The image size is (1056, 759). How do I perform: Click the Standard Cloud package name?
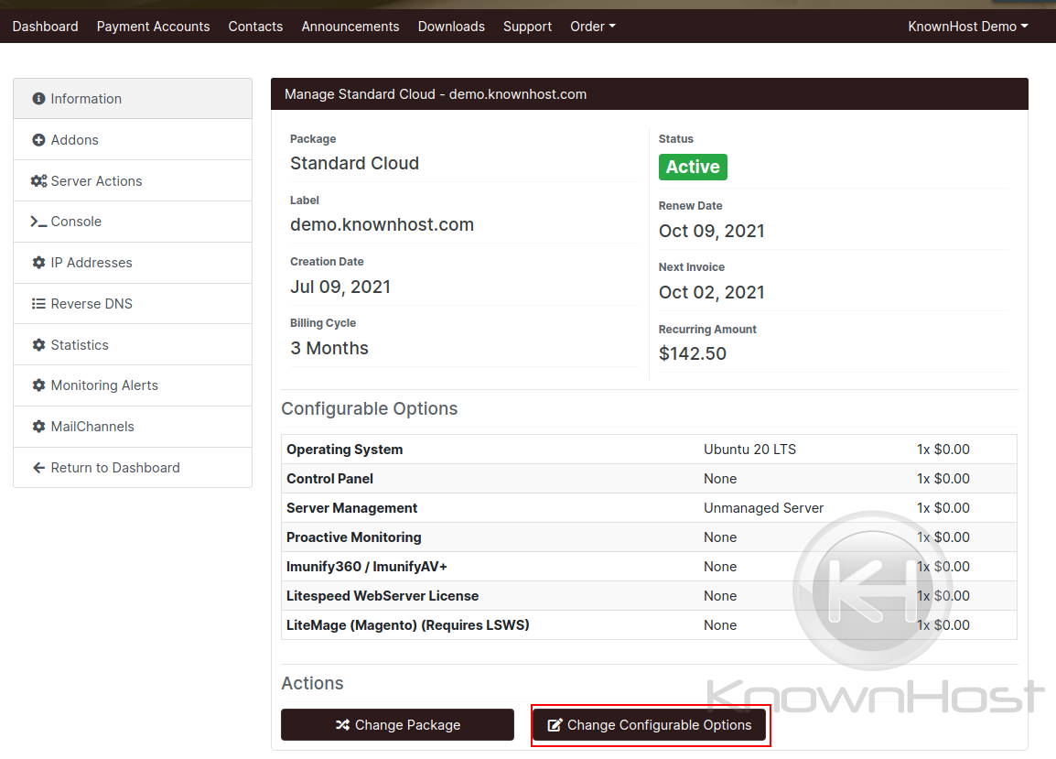[x=354, y=163]
